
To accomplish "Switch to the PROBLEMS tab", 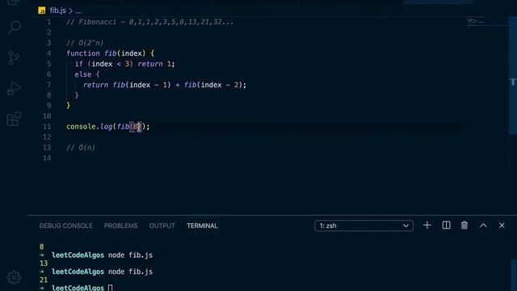I will click(120, 226).
